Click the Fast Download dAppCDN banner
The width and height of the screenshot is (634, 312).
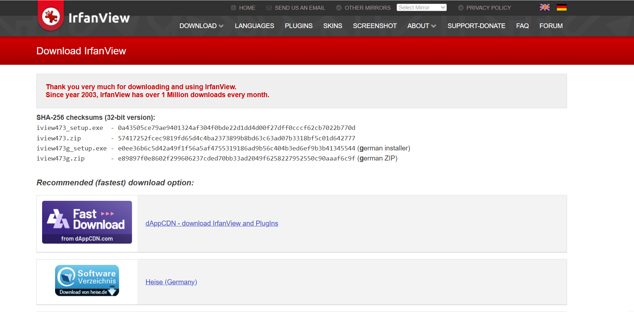coord(87,222)
